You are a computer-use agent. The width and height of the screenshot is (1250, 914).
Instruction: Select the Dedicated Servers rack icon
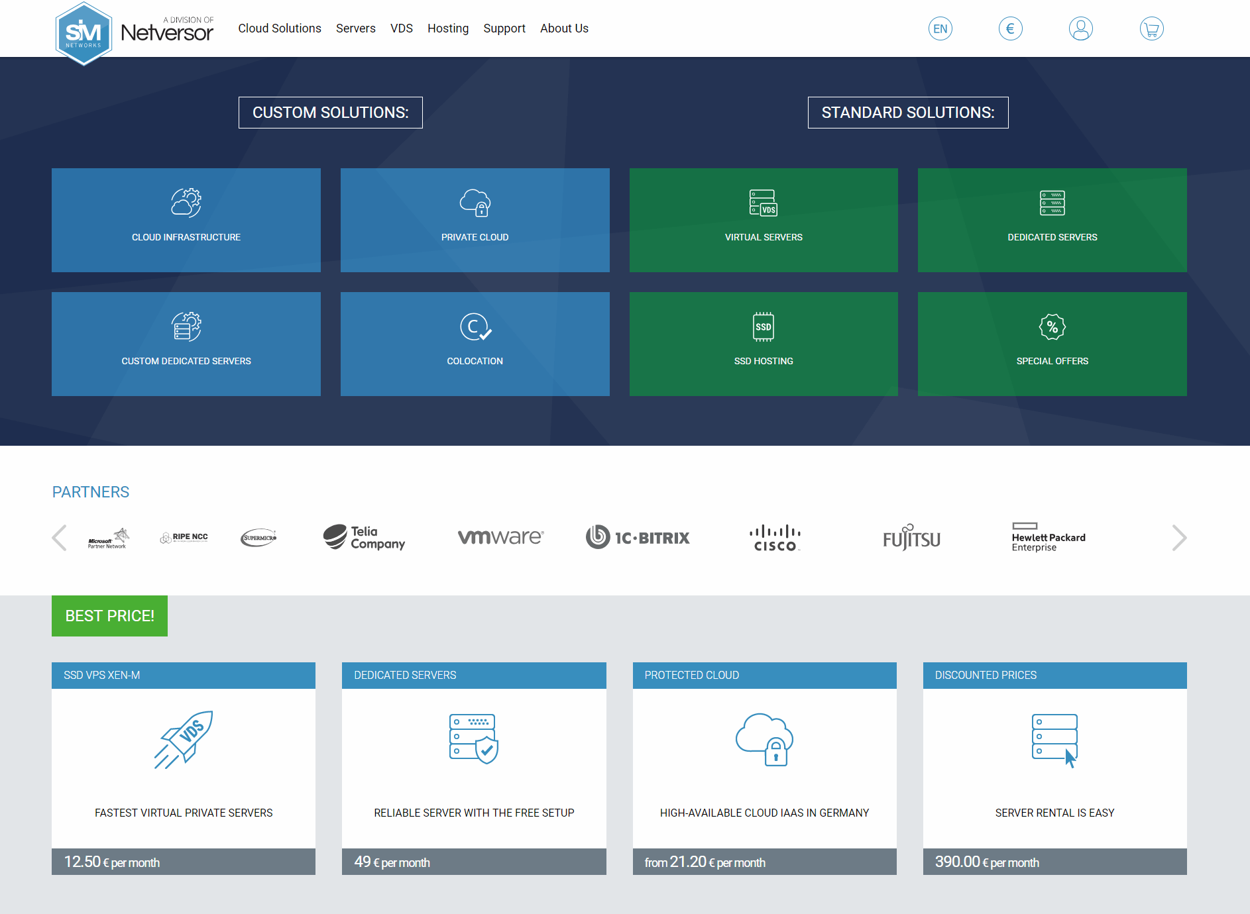1052,203
